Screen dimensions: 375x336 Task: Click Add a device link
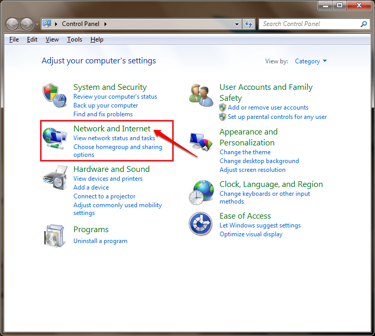tap(91, 187)
